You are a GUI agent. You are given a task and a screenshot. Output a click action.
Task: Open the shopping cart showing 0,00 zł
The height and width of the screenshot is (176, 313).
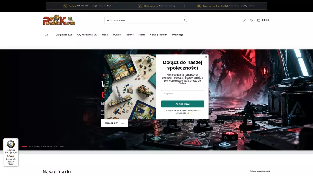pos(264,20)
